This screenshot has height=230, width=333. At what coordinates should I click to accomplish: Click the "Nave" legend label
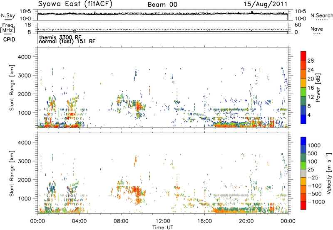click(317, 29)
